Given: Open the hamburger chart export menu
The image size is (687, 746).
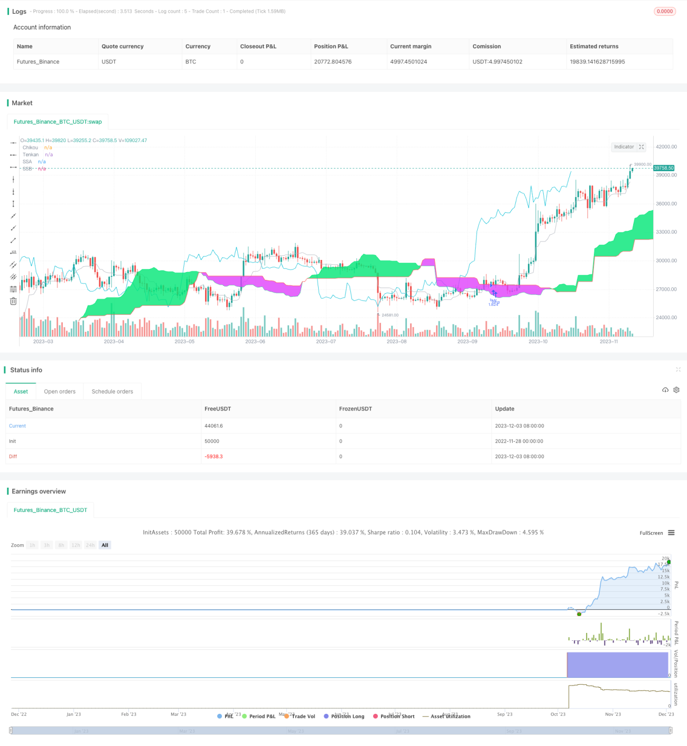Looking at the screenshot, I should [671, 533].
